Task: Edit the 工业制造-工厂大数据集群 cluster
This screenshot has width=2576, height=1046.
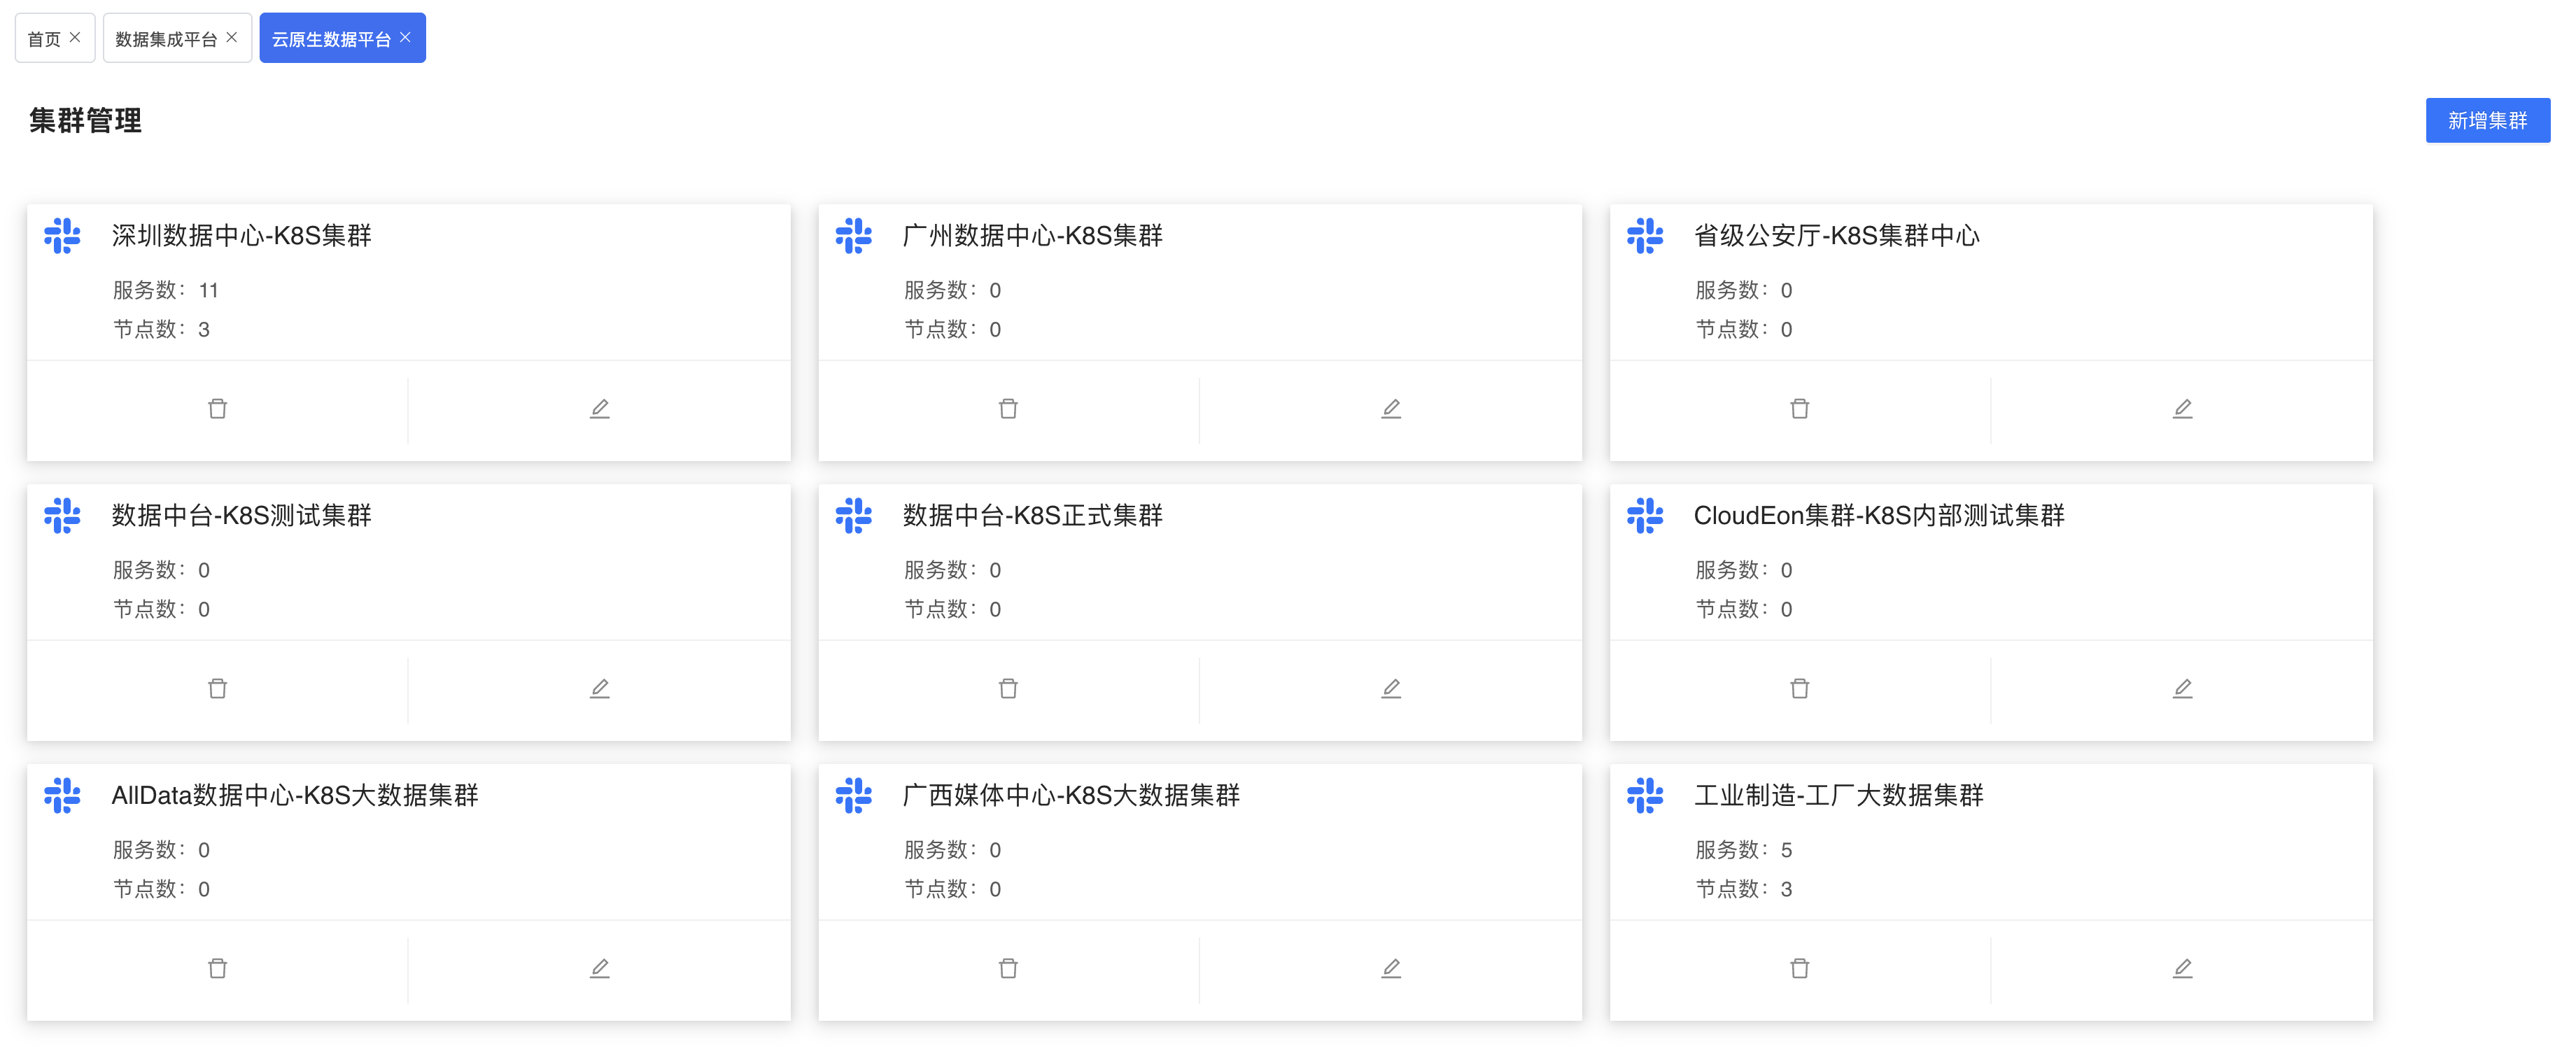Action: [2182, 968]
